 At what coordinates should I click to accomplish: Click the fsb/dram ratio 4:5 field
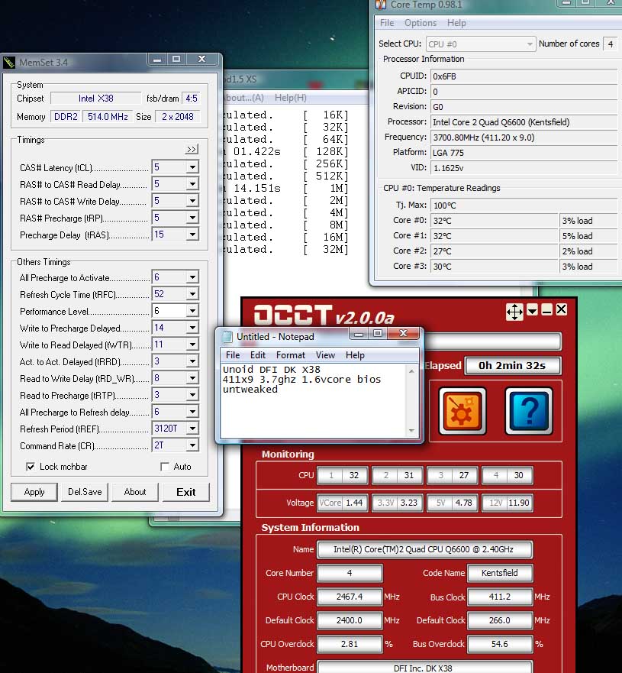pyautogui.click(x=192, y=99)
